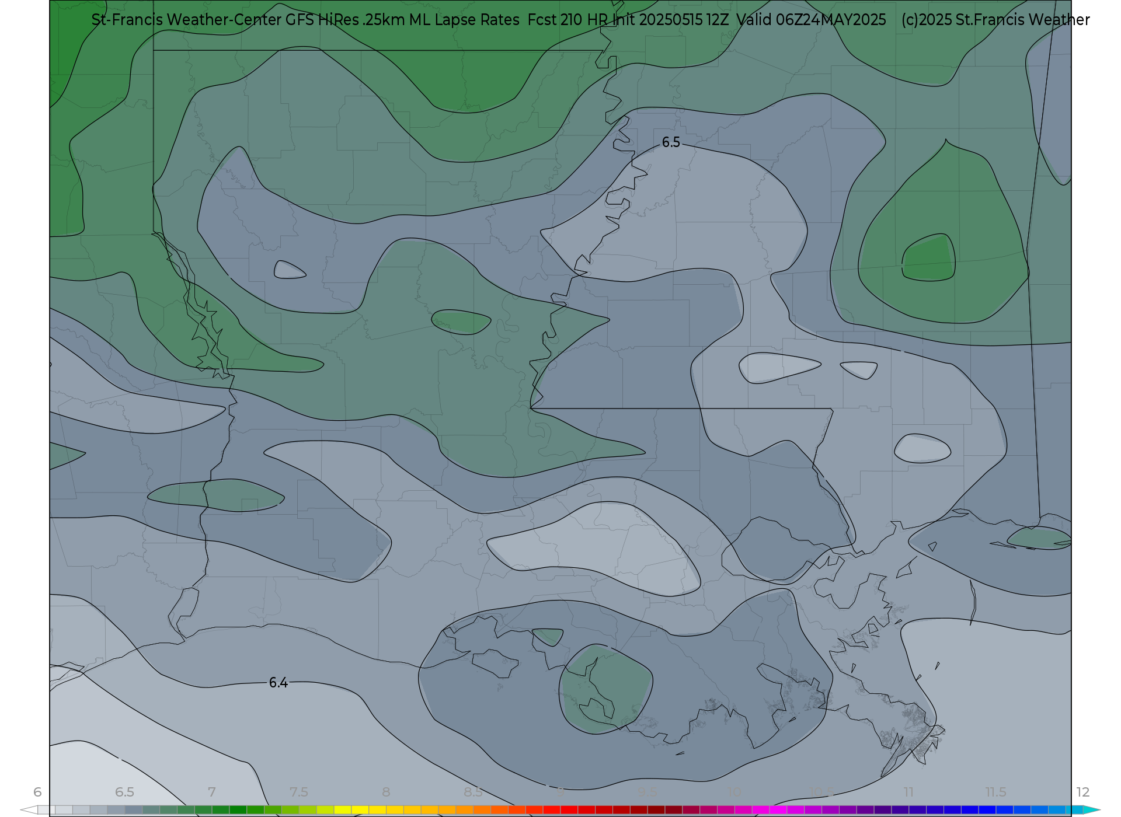The image size is (1121, 817).
Task: Click the 'ML Lapse Rates' title text
Action: [x=464, y=20]
